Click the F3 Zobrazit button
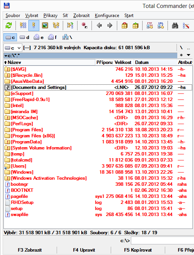The width and height of the screenshot is (194, 255). tap(30, 250)
